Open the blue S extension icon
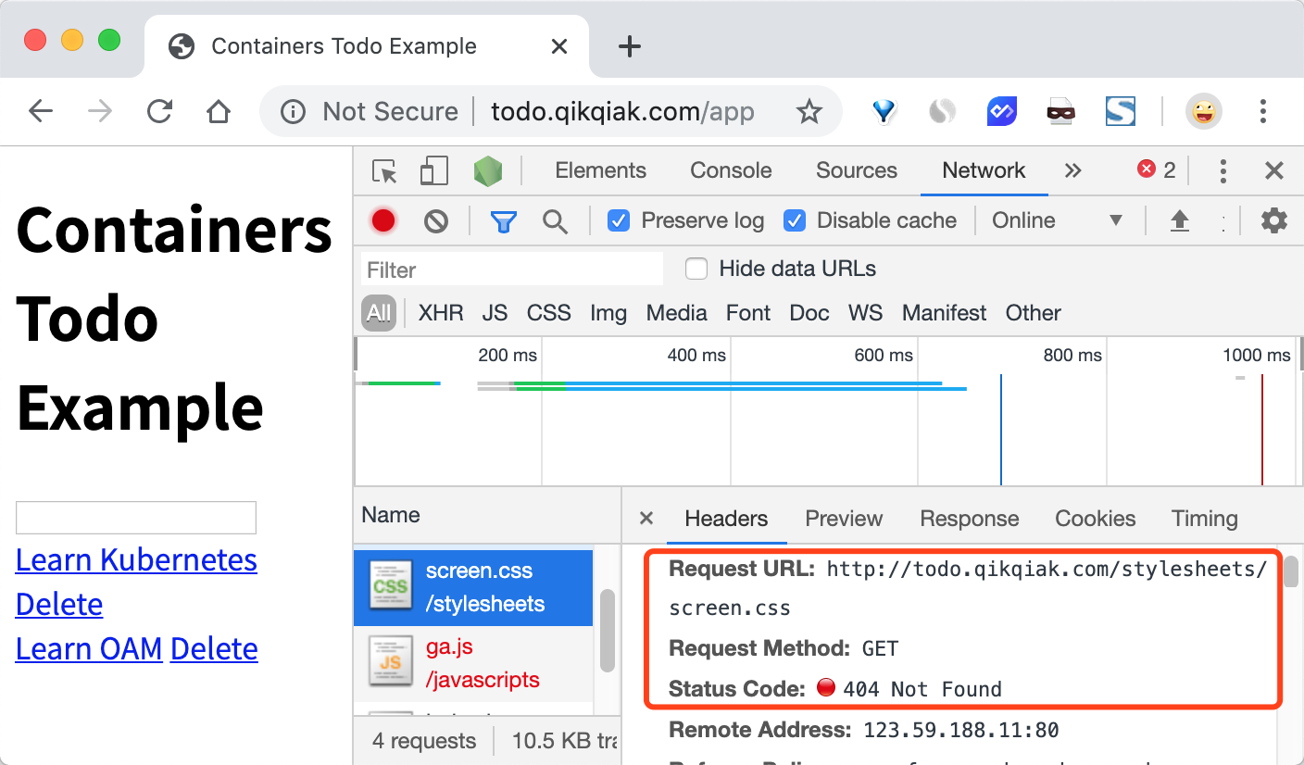Image resolution: width=1304 pixels, height=765 pixels. click(1121, 112)
